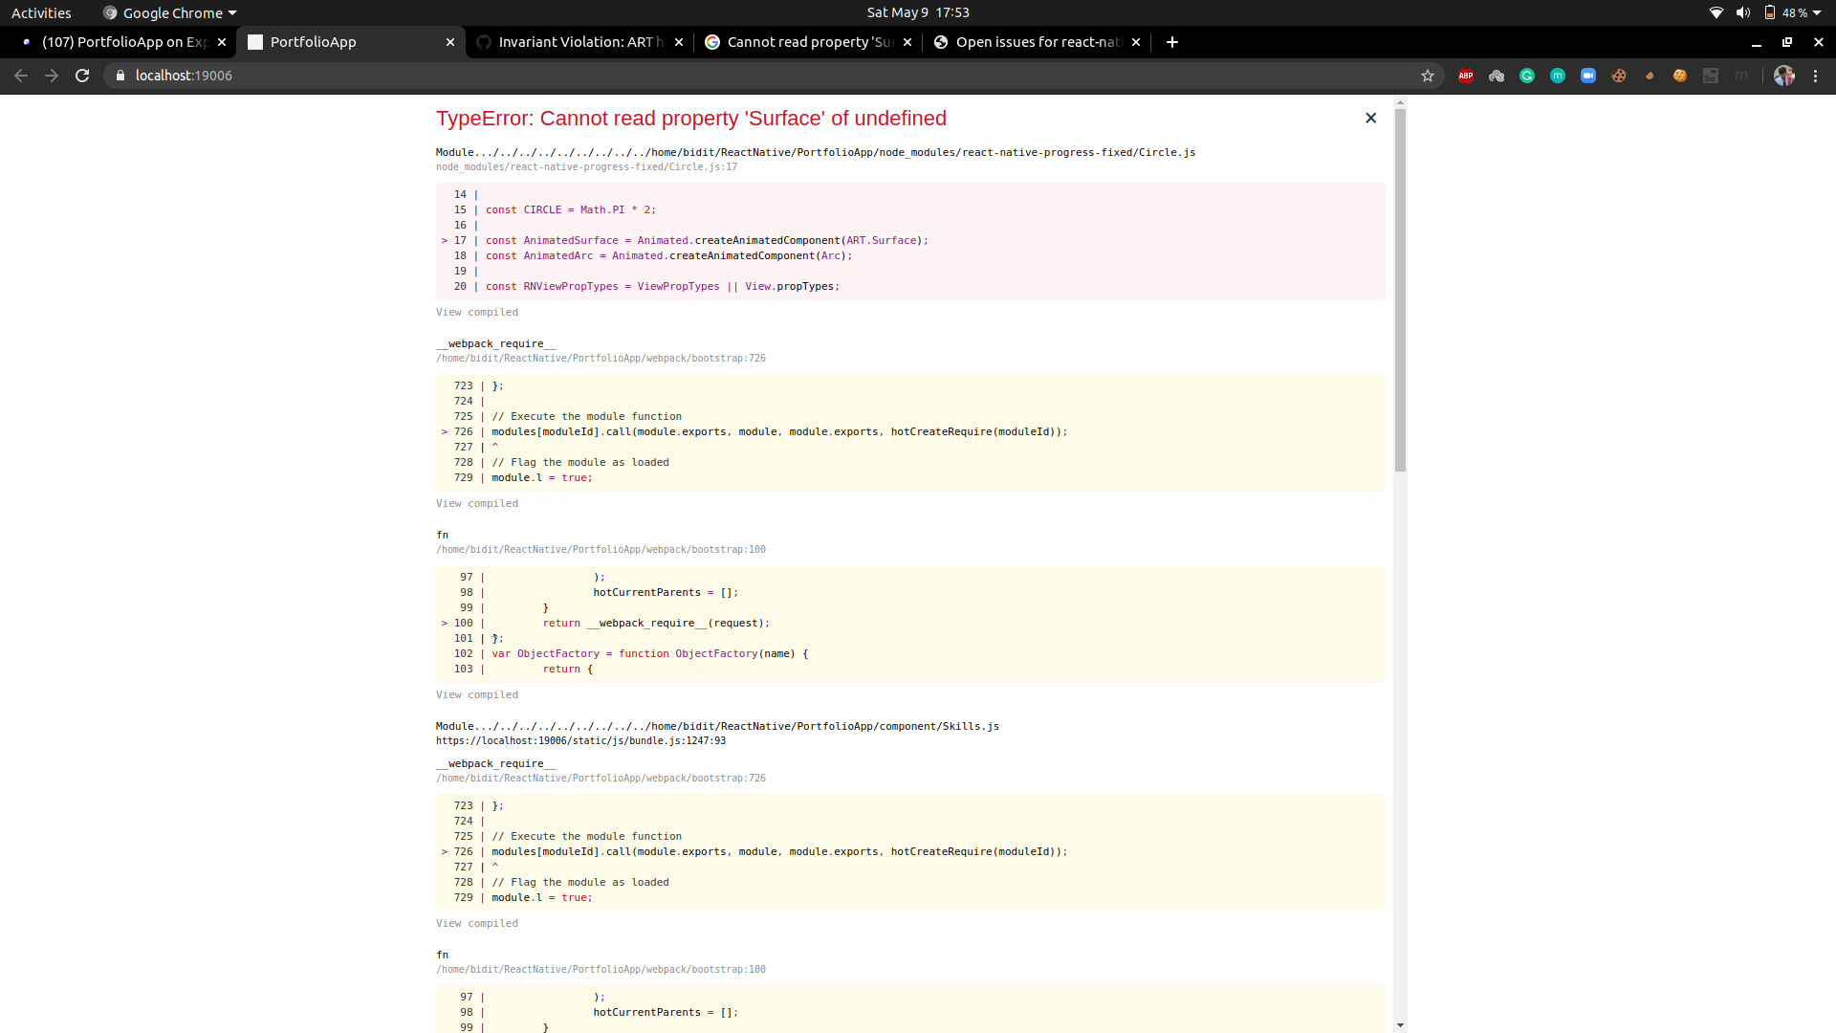This screenshot has height=1033, width=1836.
Task: Open the Adblock Plus extension
Action: (x=1466, y=76)
